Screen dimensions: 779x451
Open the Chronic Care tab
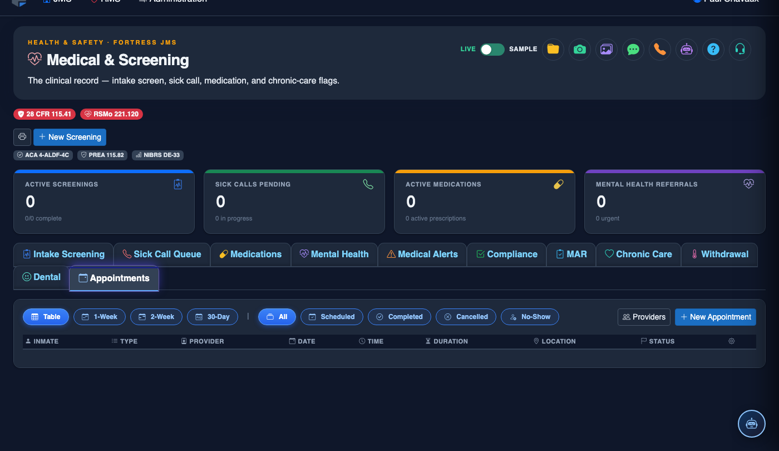pyautogui.click(x=638, y=254)
